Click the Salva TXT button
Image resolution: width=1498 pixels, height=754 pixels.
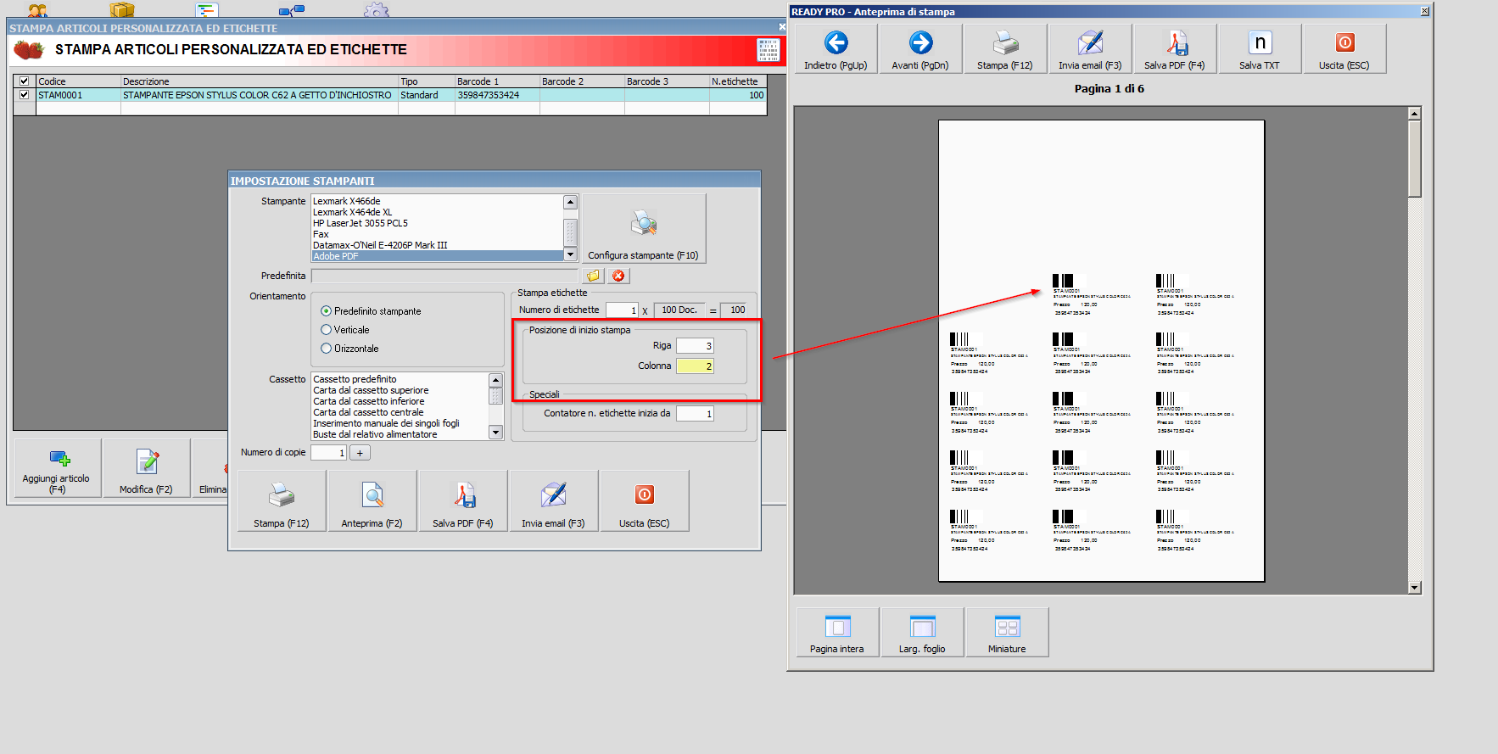[x=1260, y=49]
